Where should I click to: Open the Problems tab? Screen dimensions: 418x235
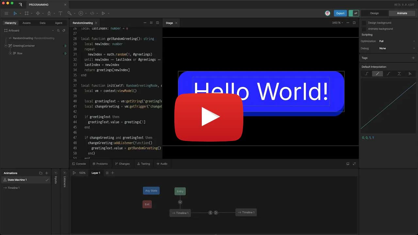click(100, 164)
